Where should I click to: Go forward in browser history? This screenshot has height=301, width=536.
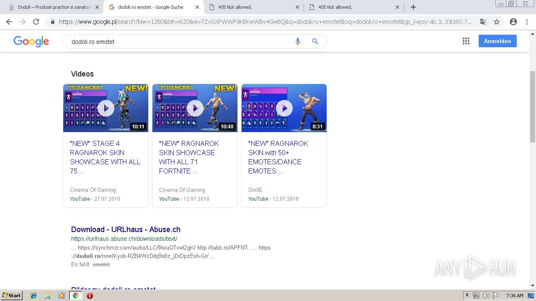coord(23,22)
